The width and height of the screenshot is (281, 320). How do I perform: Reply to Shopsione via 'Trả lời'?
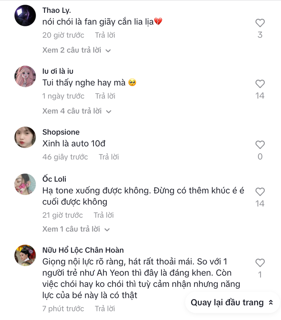[x=109, y=157]
